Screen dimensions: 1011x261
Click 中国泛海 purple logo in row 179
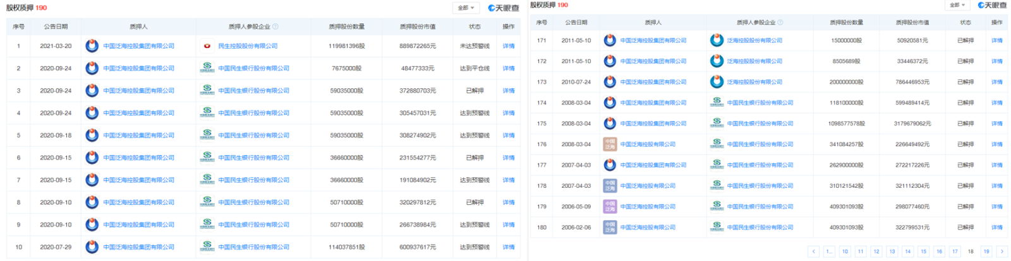[x=610, y=207]
